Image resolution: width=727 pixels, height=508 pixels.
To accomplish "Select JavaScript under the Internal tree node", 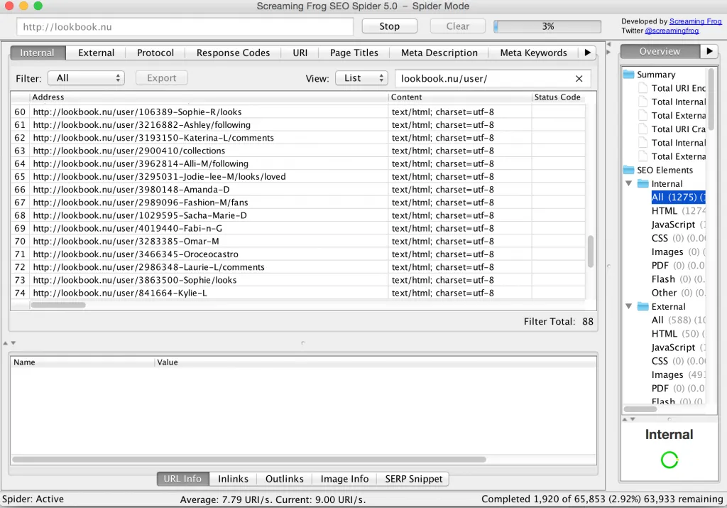I will (x=678, y=225).
